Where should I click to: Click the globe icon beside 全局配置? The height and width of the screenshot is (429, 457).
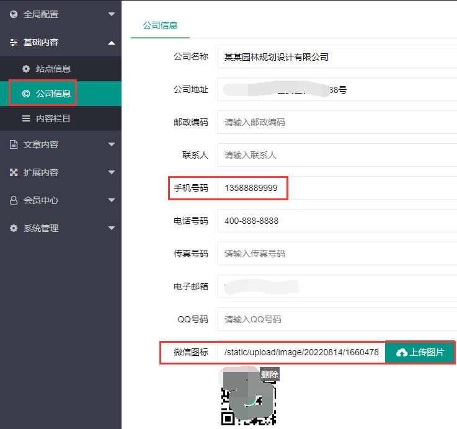pyautogui.click(x=14, y=14)
